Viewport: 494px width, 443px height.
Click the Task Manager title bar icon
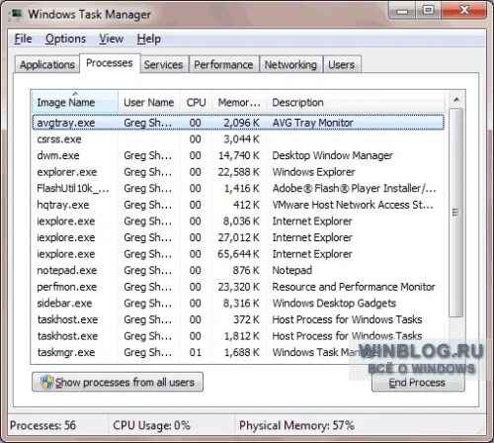tap(16, 14)
